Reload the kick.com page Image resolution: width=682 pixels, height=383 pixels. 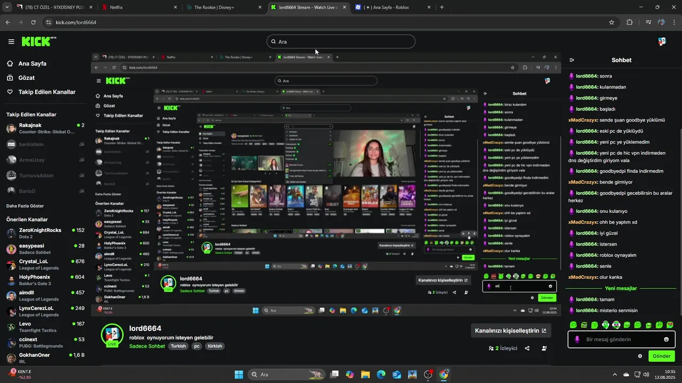click(x=33, y=22)
